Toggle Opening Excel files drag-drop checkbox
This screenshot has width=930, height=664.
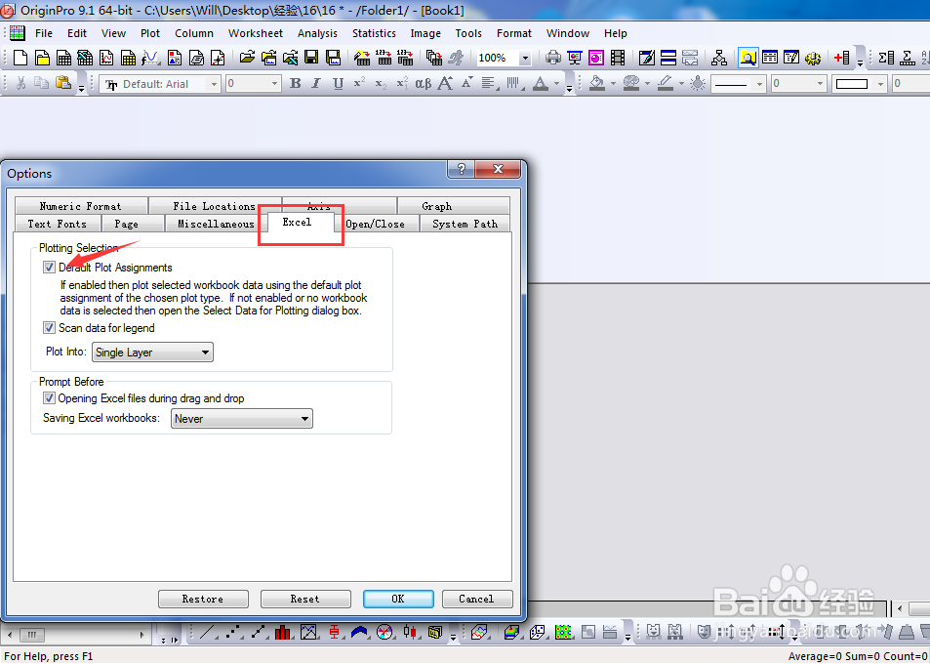coord(49,398)
